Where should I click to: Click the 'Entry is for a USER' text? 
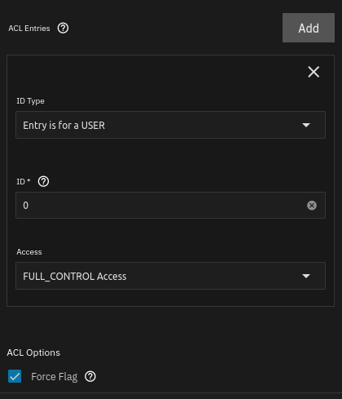[64, 126]
